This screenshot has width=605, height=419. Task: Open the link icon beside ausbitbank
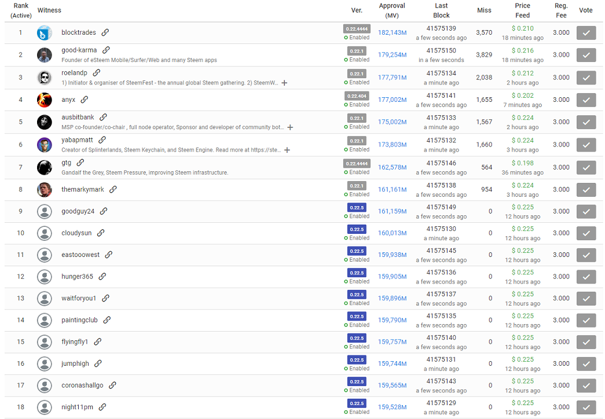[103, 117]
